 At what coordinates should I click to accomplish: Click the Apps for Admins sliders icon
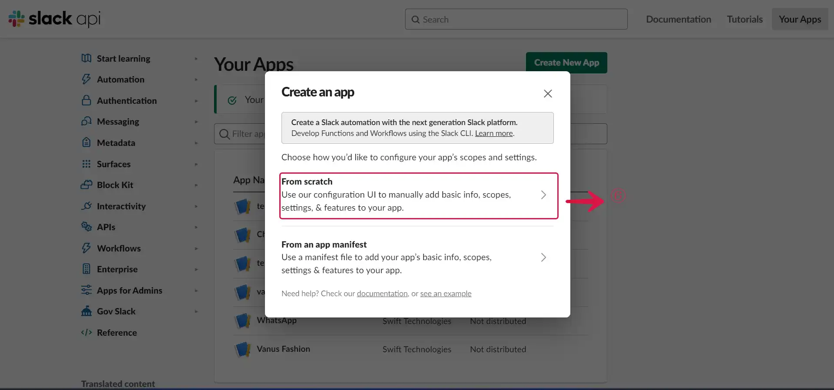pos(86,290)
